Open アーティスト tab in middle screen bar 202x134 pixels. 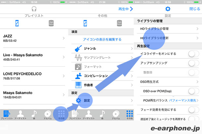(x=89, y=115)
